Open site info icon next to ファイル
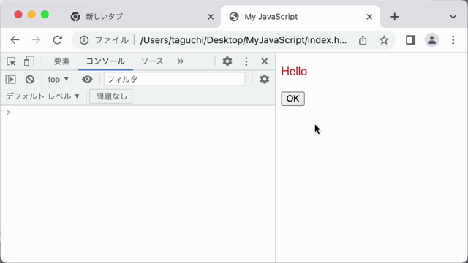 pyautogui.click(x=84, y=40)
